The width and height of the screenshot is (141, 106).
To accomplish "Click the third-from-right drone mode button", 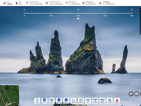I will 95,101.
